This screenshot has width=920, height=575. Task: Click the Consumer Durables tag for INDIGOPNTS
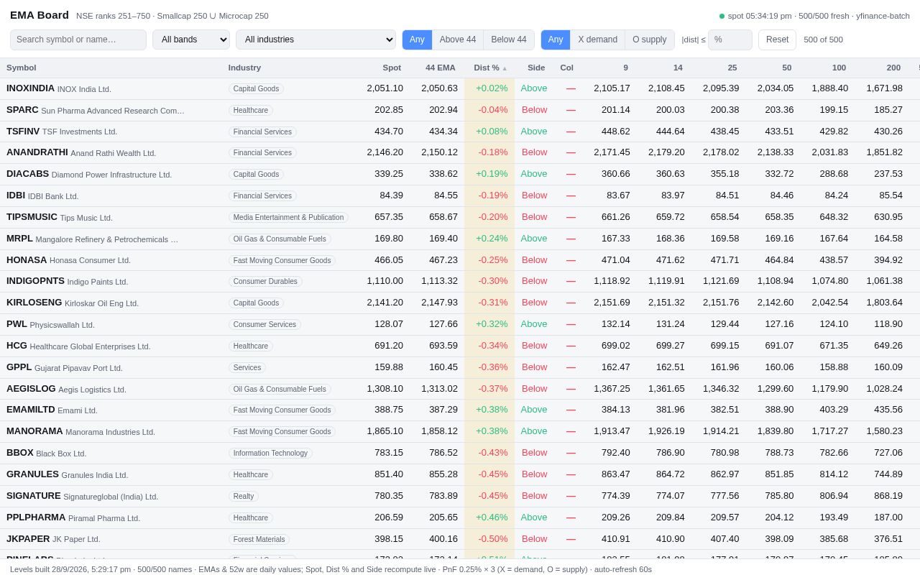pos(265,282)
